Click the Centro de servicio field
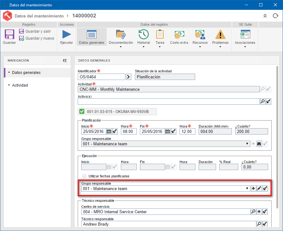The image size is (283, 231). (x=166, y=212)
